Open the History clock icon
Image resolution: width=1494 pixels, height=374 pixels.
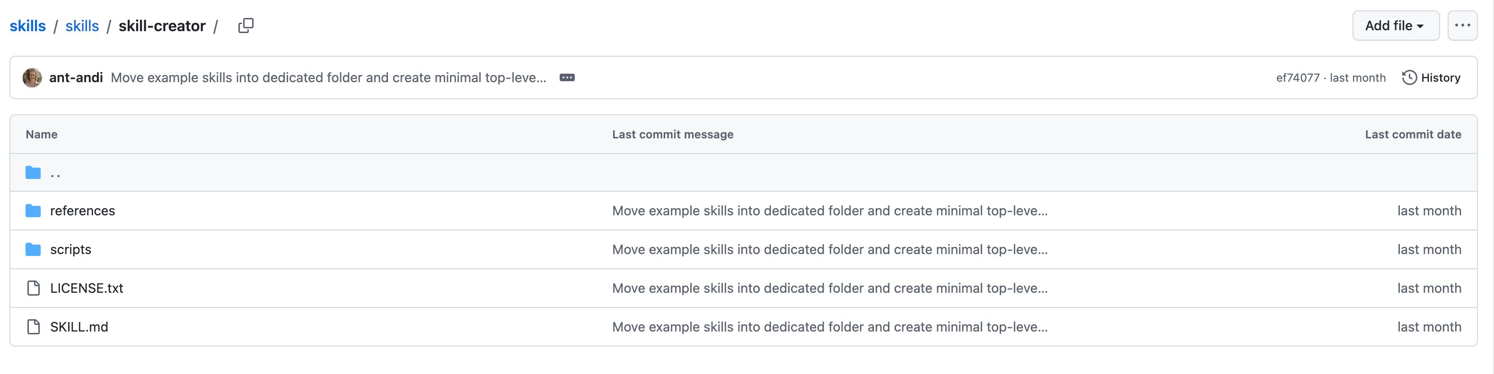[x=1409, y=77]
